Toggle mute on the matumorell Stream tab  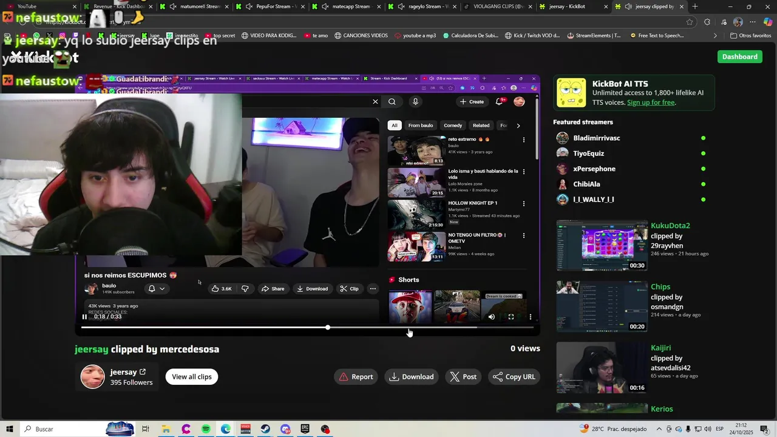tap(173, 6)
